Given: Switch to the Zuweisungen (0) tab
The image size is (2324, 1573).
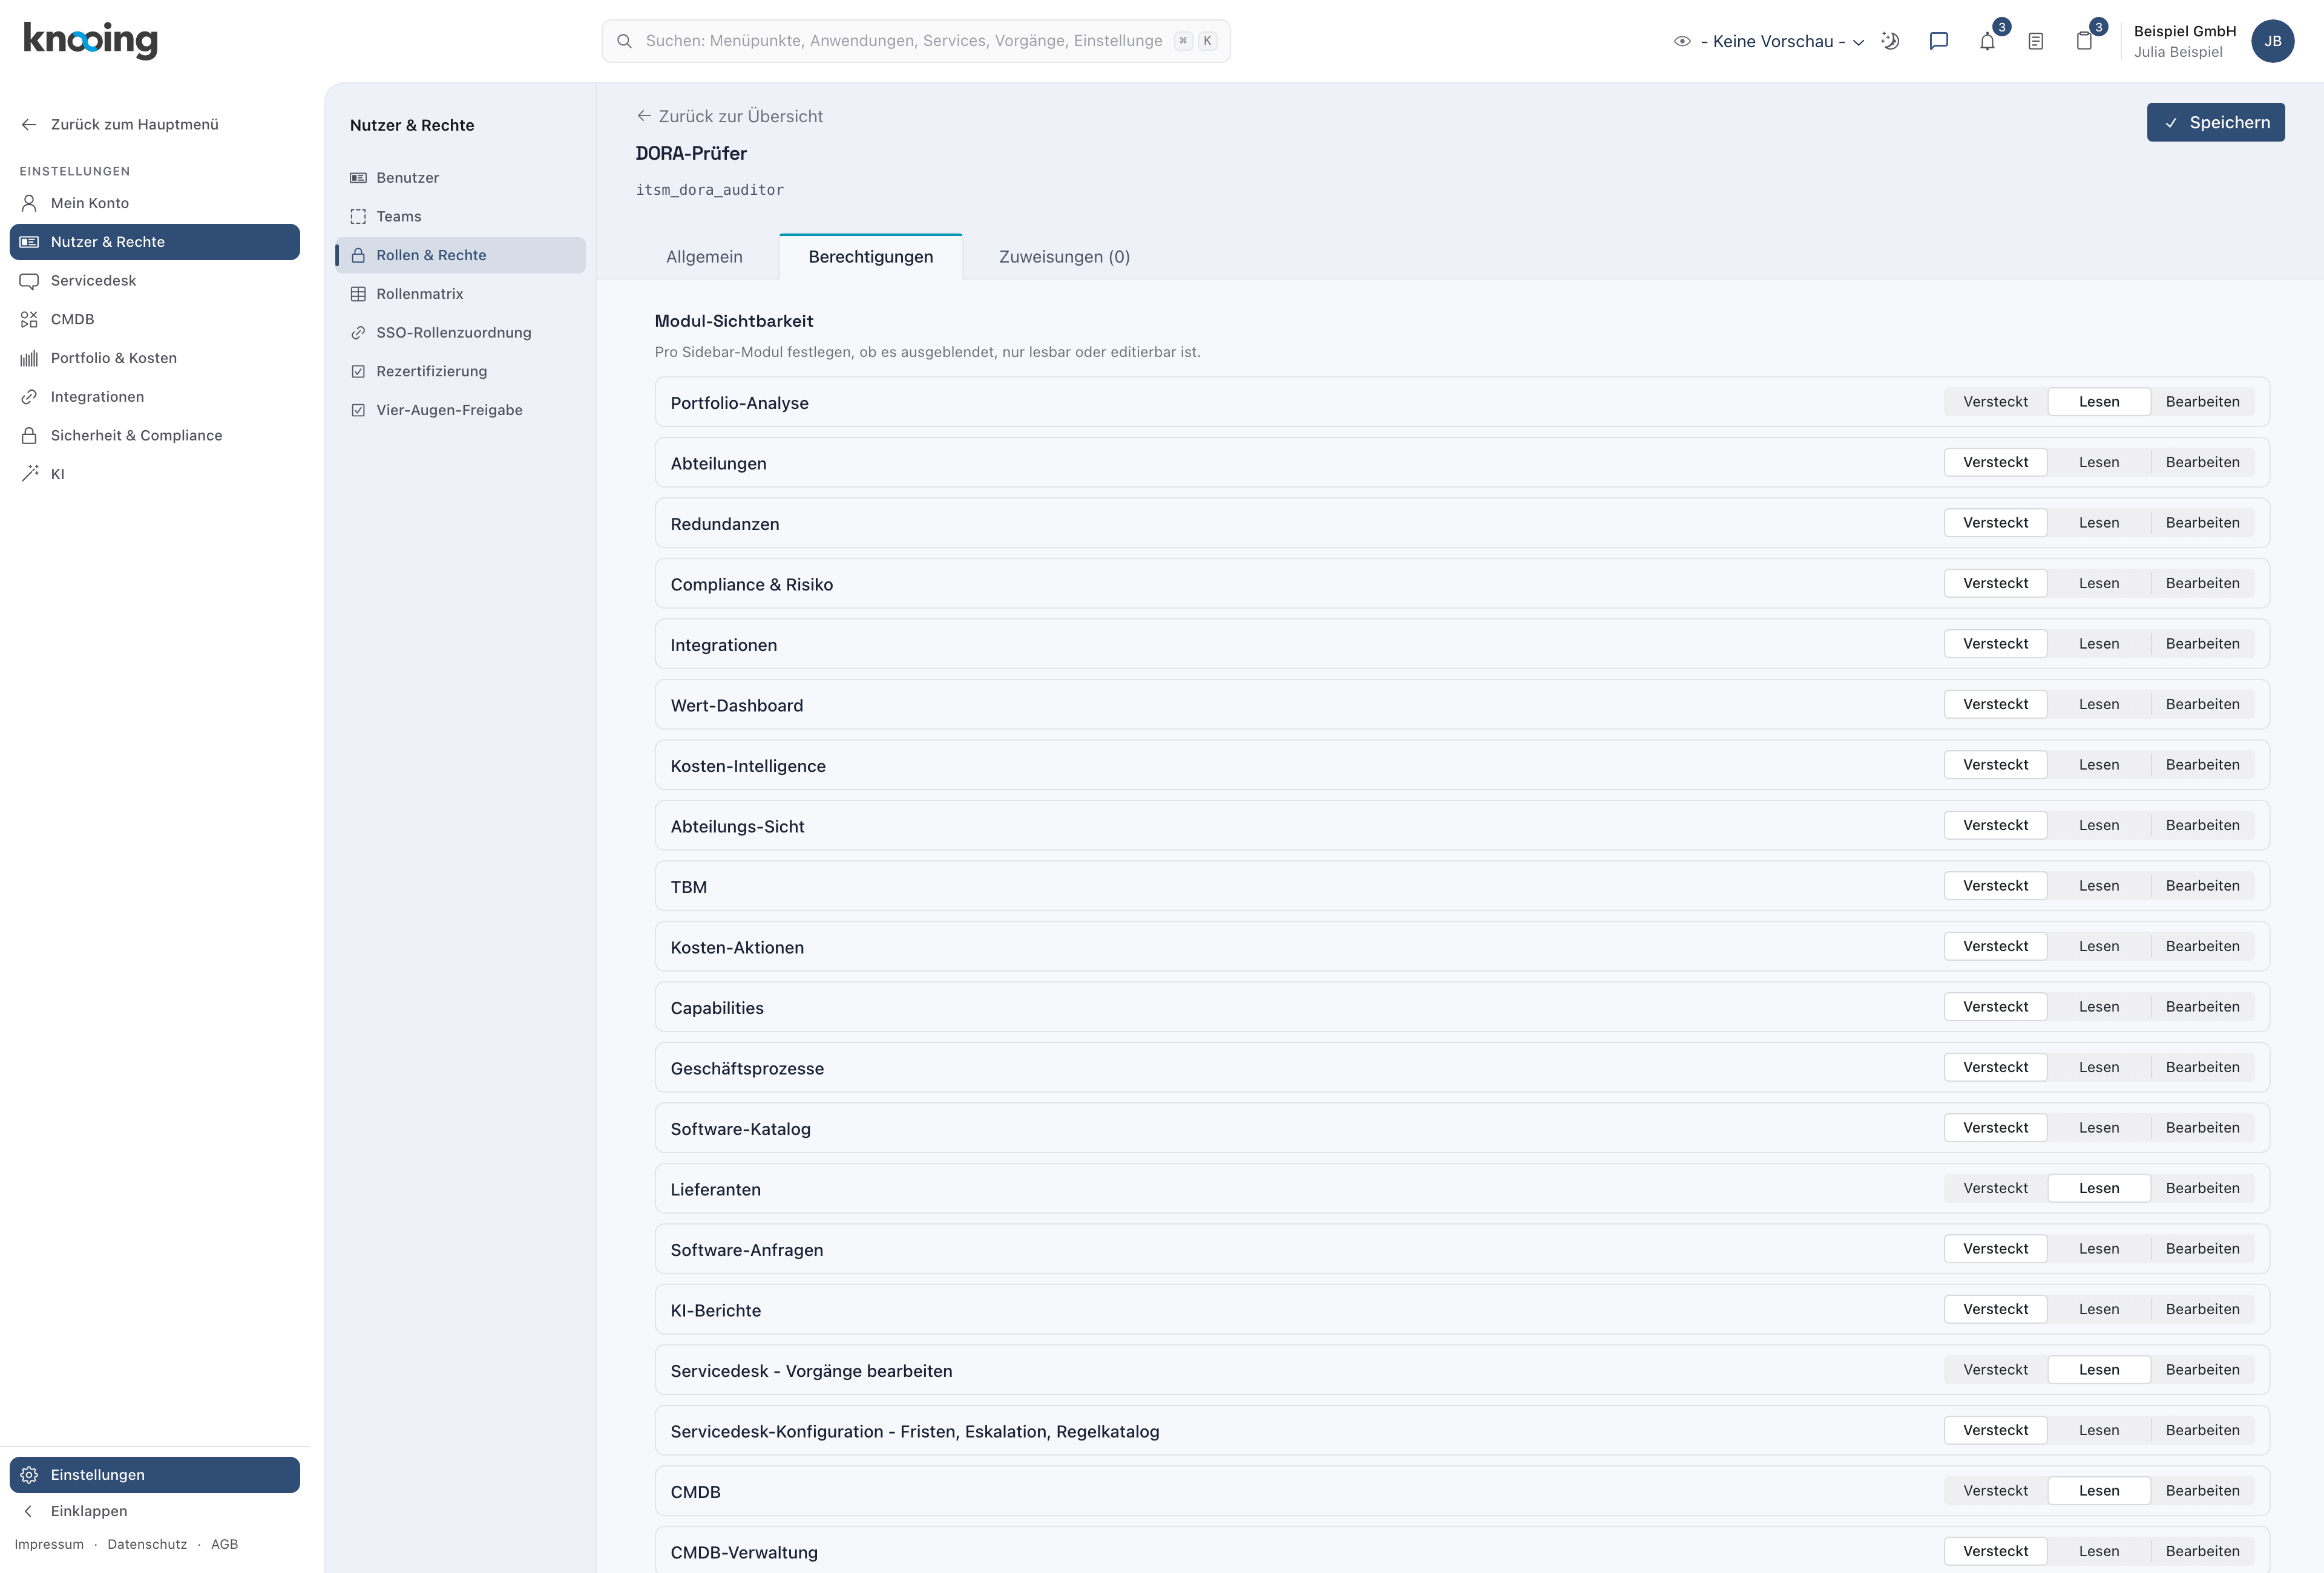Looking at the screenshot, I should pos(1064,257).
